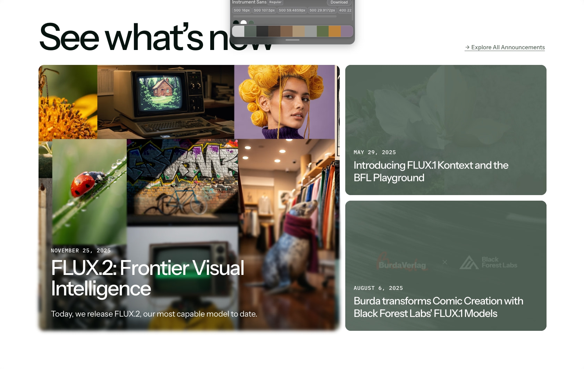Select the dark brown palette swatch
The width and height of the screenshot is (584, 369).
tap(274, 31)
